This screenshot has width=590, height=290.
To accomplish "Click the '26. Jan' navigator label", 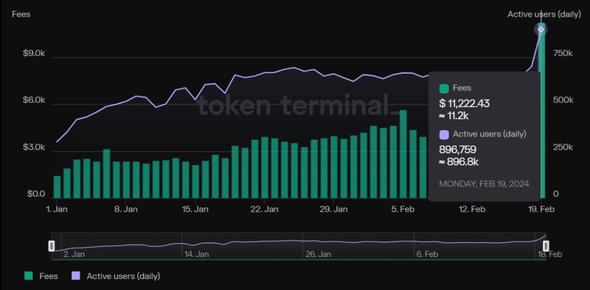I will point(318,255).
